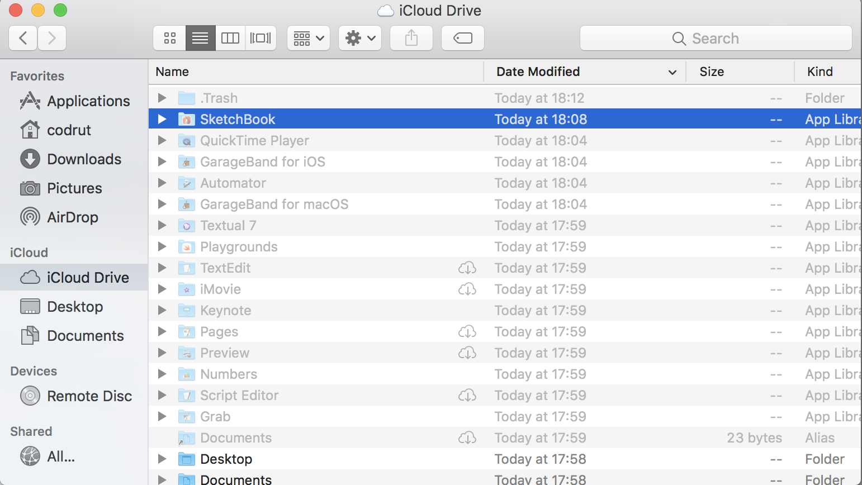Click the SketchBook folder icon
862x485 pixels.
(x=187, y=119)
